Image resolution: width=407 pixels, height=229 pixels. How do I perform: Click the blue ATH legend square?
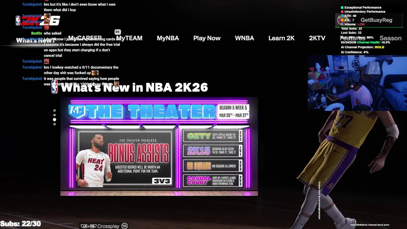tap(342, 16)
